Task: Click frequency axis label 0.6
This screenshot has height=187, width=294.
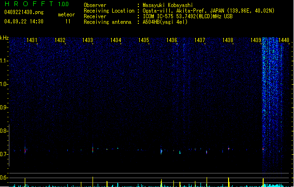Action: click(x=4, y=178)
